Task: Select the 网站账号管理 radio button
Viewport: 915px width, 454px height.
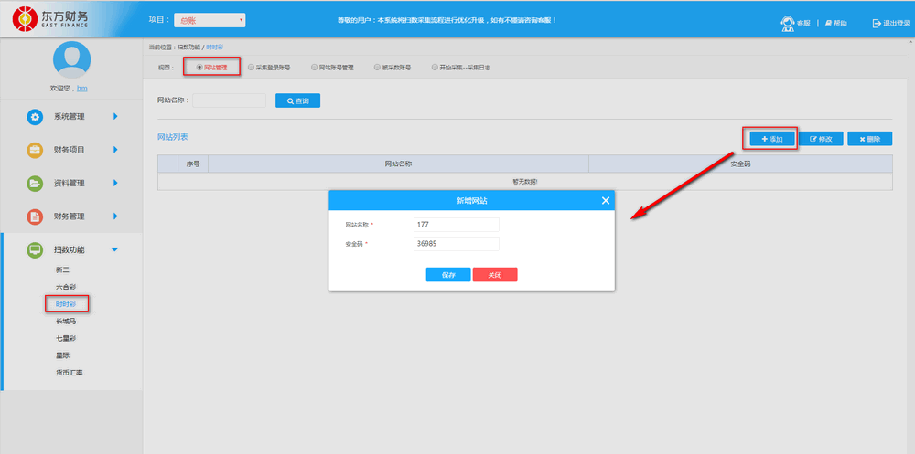Action: [x=314, y=68]
